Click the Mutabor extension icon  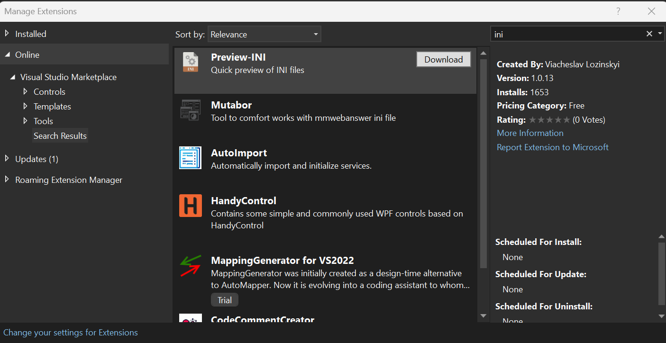(191, 110)
